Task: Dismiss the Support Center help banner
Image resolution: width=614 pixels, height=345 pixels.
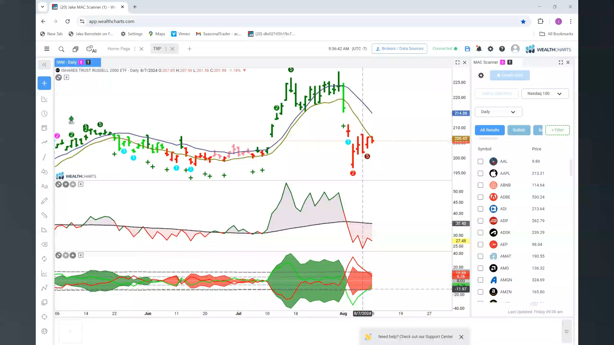Action: pyautogui.click(x=461, y=337)
